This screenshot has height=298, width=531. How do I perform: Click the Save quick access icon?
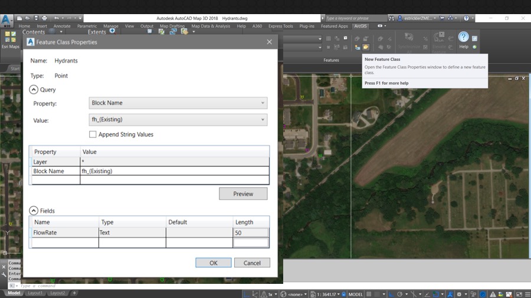[36, 18]
